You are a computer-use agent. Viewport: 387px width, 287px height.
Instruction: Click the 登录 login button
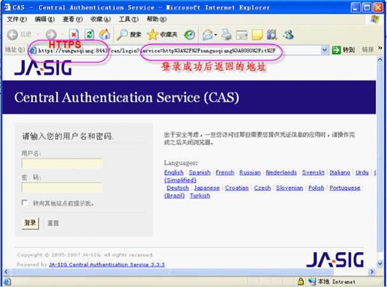(x=30, y=223)
